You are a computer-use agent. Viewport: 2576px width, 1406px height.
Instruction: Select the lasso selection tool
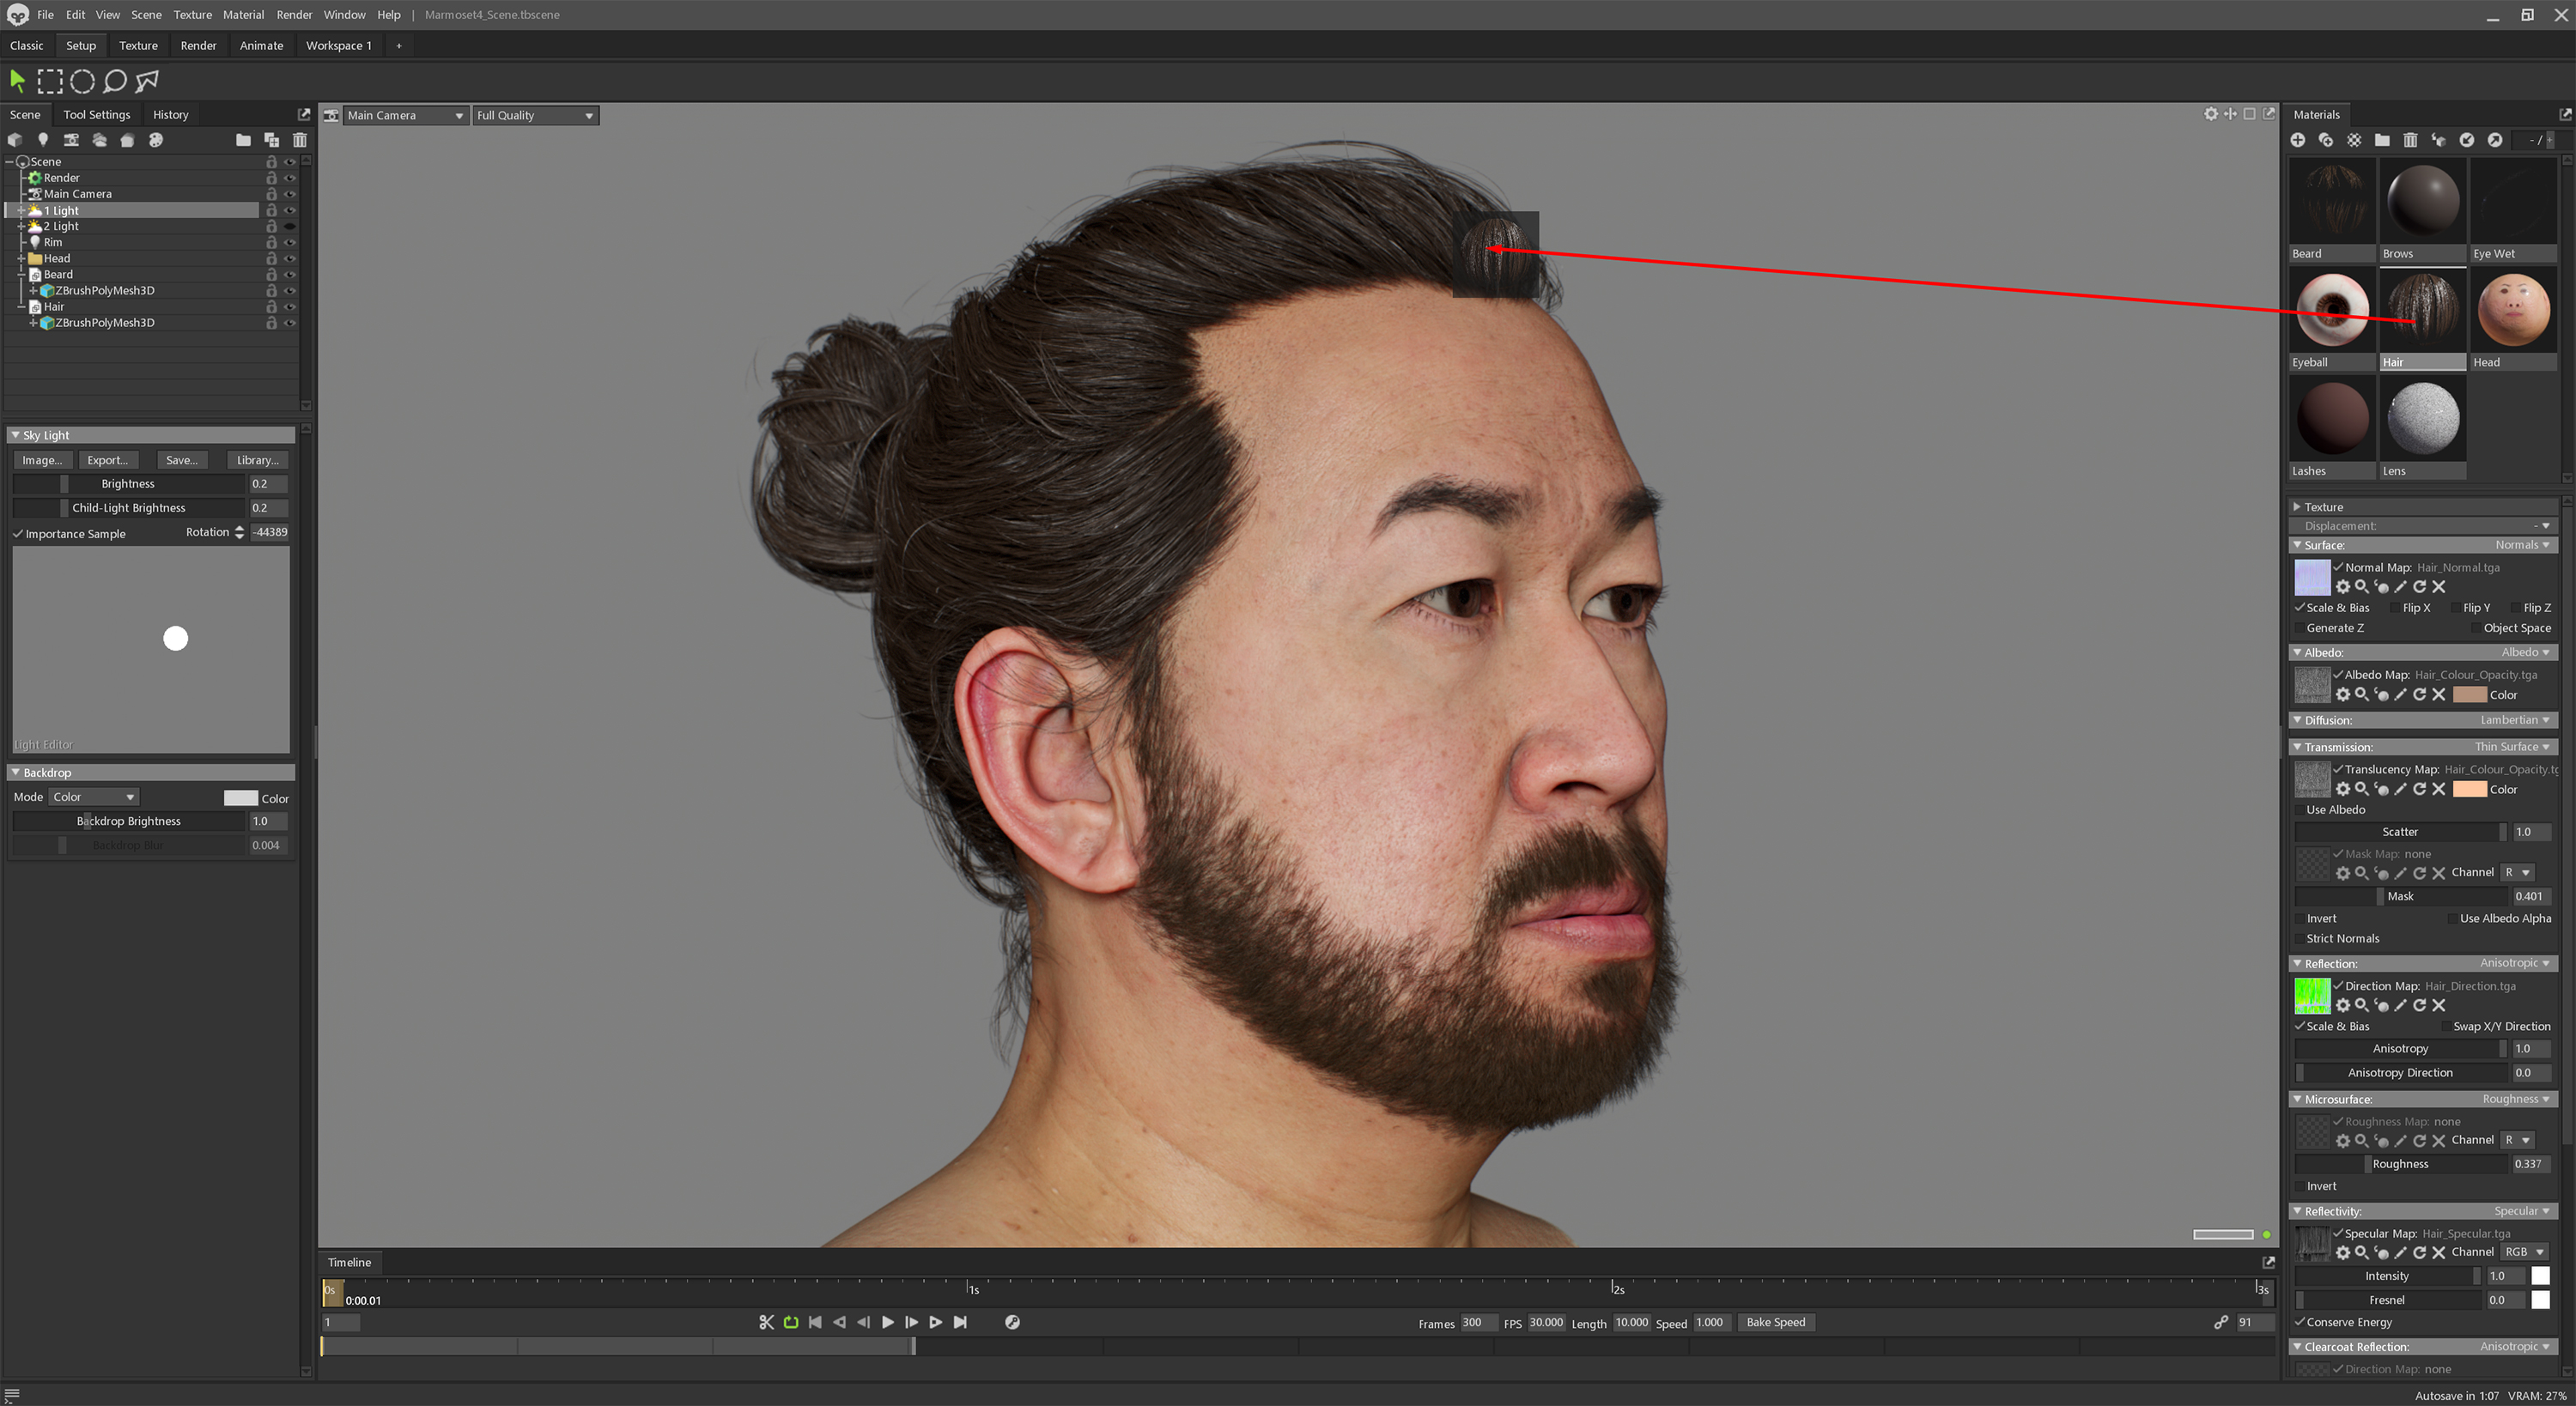coord(114,81)
